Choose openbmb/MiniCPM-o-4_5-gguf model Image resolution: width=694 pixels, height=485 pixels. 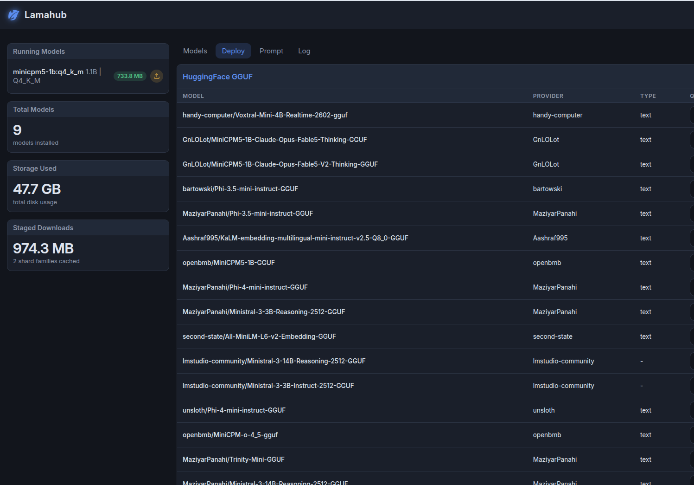[230, 435]
